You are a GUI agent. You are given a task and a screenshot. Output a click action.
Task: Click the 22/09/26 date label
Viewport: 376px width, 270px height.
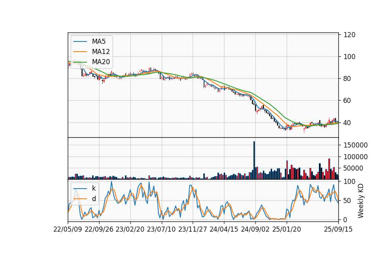99,229
